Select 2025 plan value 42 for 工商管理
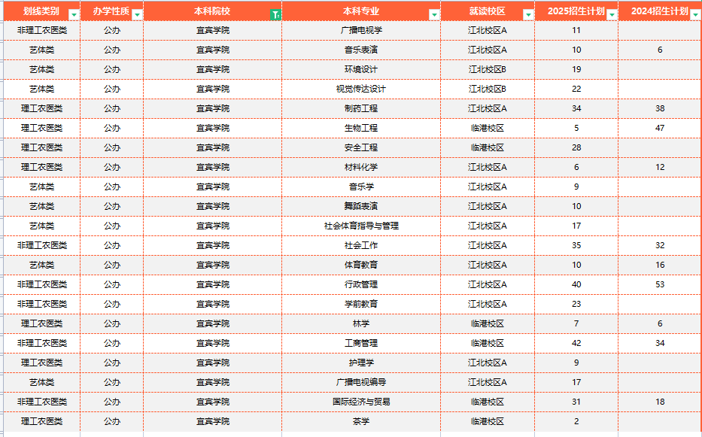The image size is (702, 437). click(576, 344)
